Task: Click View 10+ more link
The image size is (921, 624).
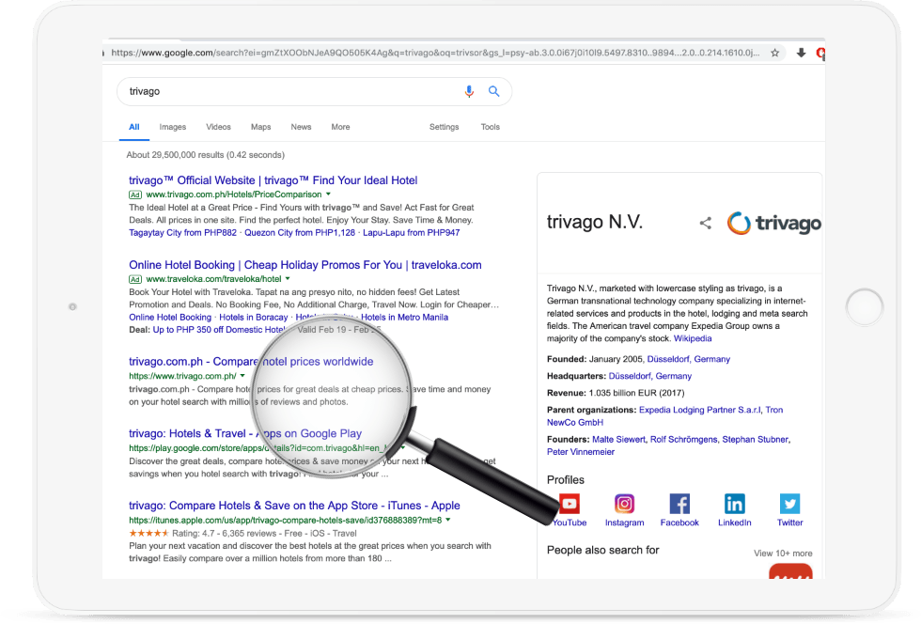Action: tap(782, 554)
